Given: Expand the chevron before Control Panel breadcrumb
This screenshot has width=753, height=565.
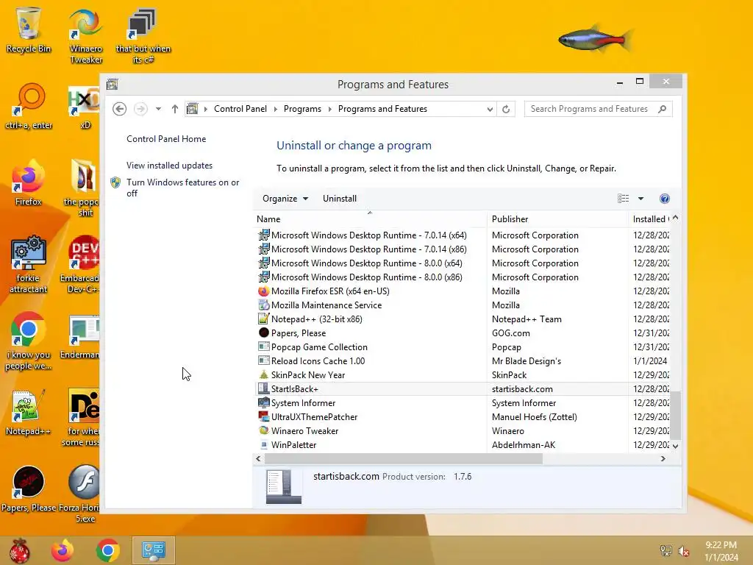Looking at the screenshot, I should point(206,109).
